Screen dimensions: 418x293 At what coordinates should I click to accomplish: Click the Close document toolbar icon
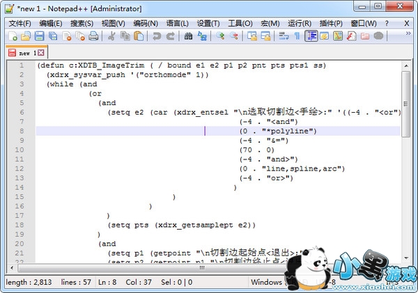tap(67, 35)
